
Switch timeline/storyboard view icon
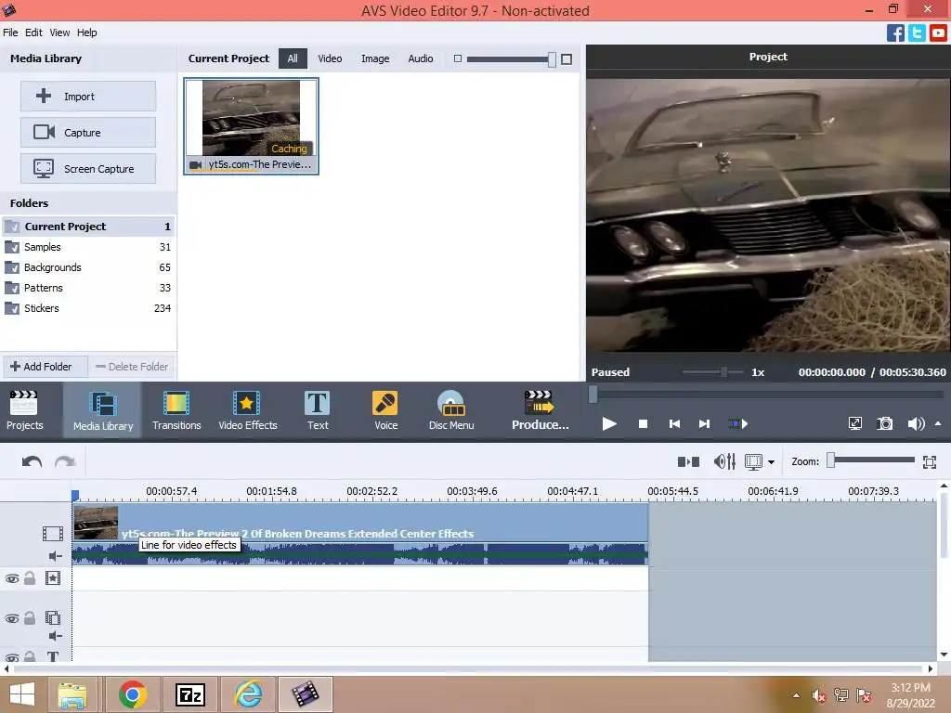tap(753, 462)
